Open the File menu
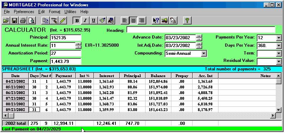This screenshot has width=285, height=133. [x=6, y=12]
